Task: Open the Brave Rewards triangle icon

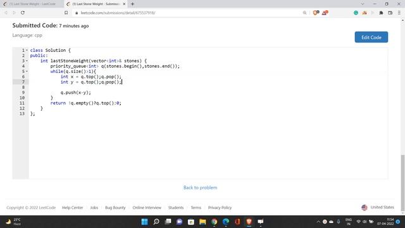Action: pos(325,13)
